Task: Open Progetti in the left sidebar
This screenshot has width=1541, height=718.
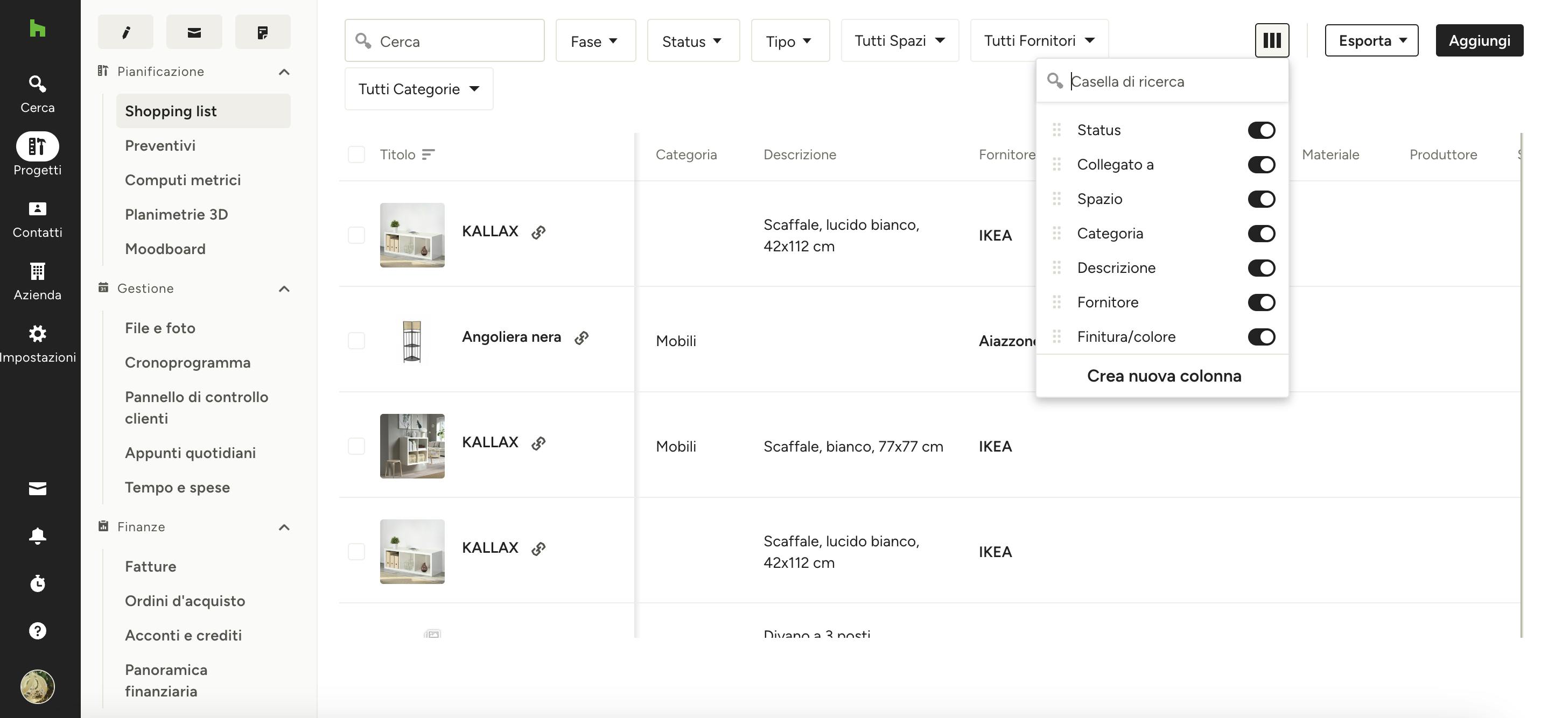Action: pos(37,155)
